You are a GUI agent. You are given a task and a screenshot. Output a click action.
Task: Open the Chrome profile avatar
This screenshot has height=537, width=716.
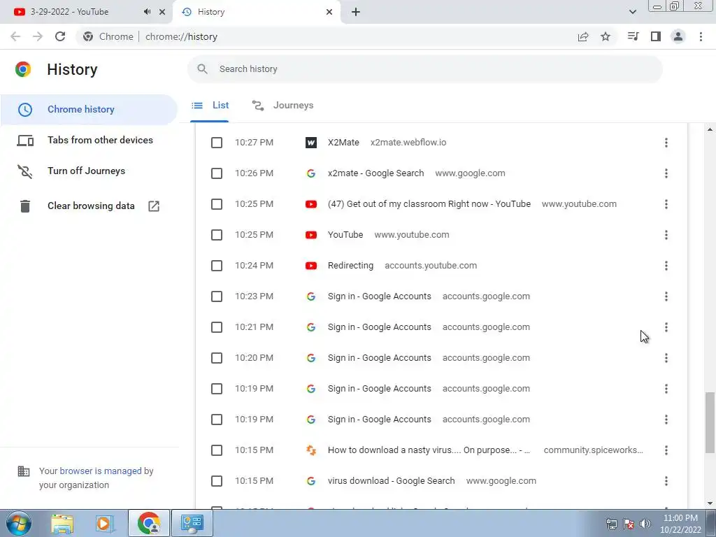click(678, 36)
